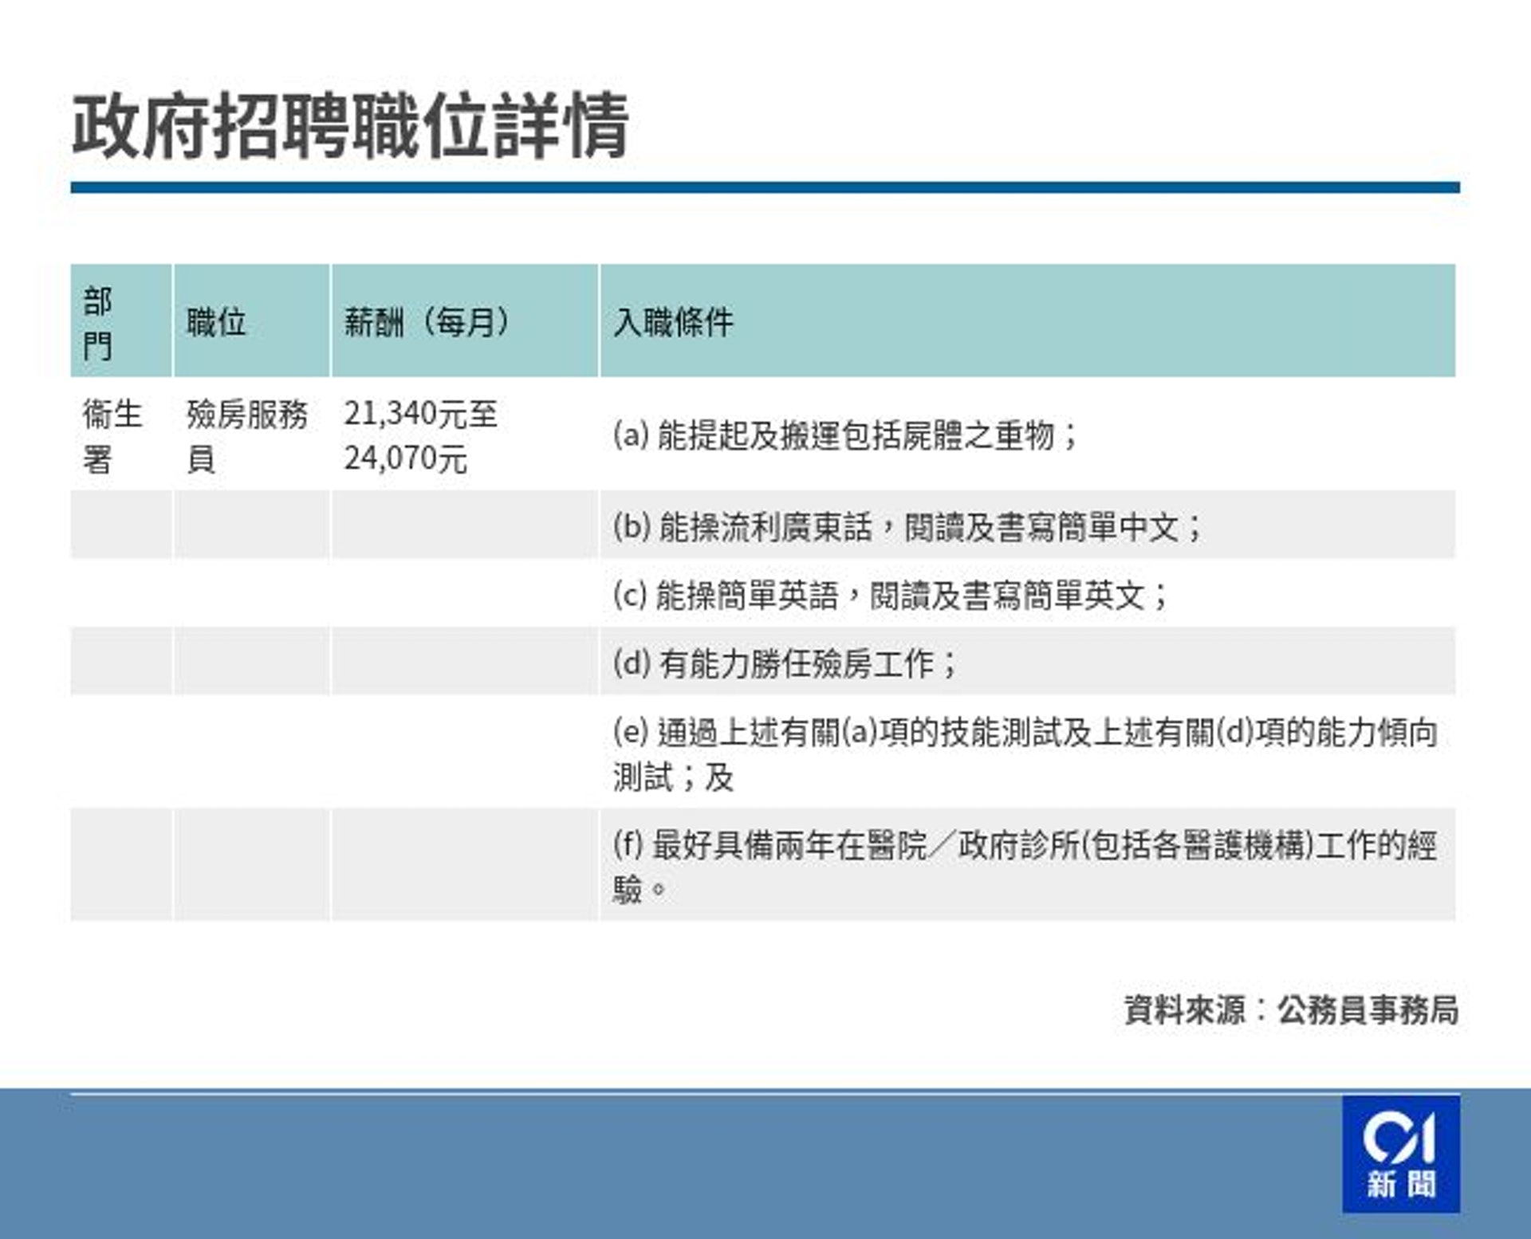The height and width of the screenshot is (1239, 1531).
Task: Click the 職位 column header
Action: coord(216,322)
